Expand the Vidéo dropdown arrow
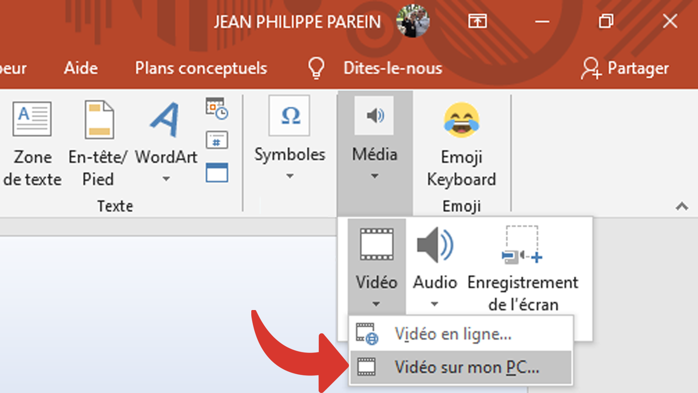This screenshot has width=698, height=393. [x=376, y=303]
